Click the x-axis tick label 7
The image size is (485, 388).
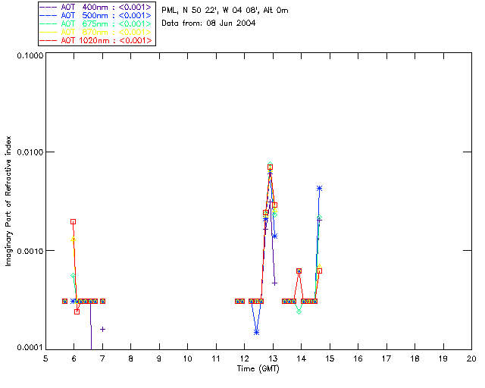pos(102,358)
